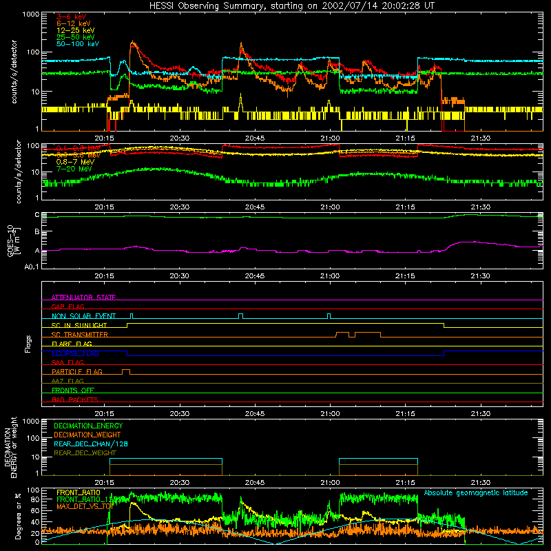The image size is (551, 551).
Task: Click the DECIMATION_WEIGHT legend label
Action: [x=87, y=435]
